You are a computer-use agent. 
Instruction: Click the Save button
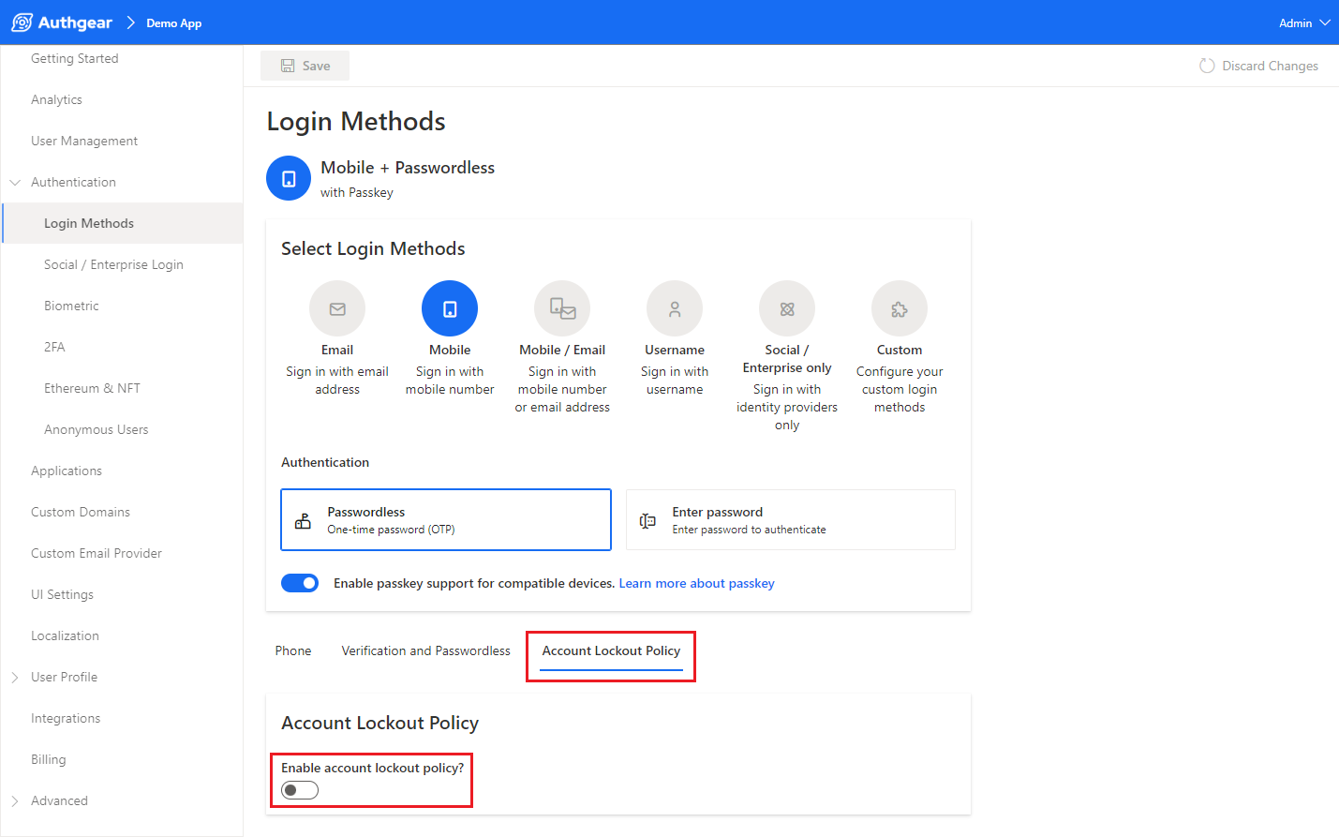click(305, 66)
